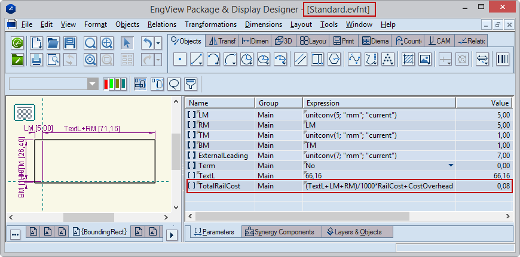This screenshot has height=257, width=520.
Task: Select the hatch fill tool
Action: pyautogui.click(x=408, y=60)
